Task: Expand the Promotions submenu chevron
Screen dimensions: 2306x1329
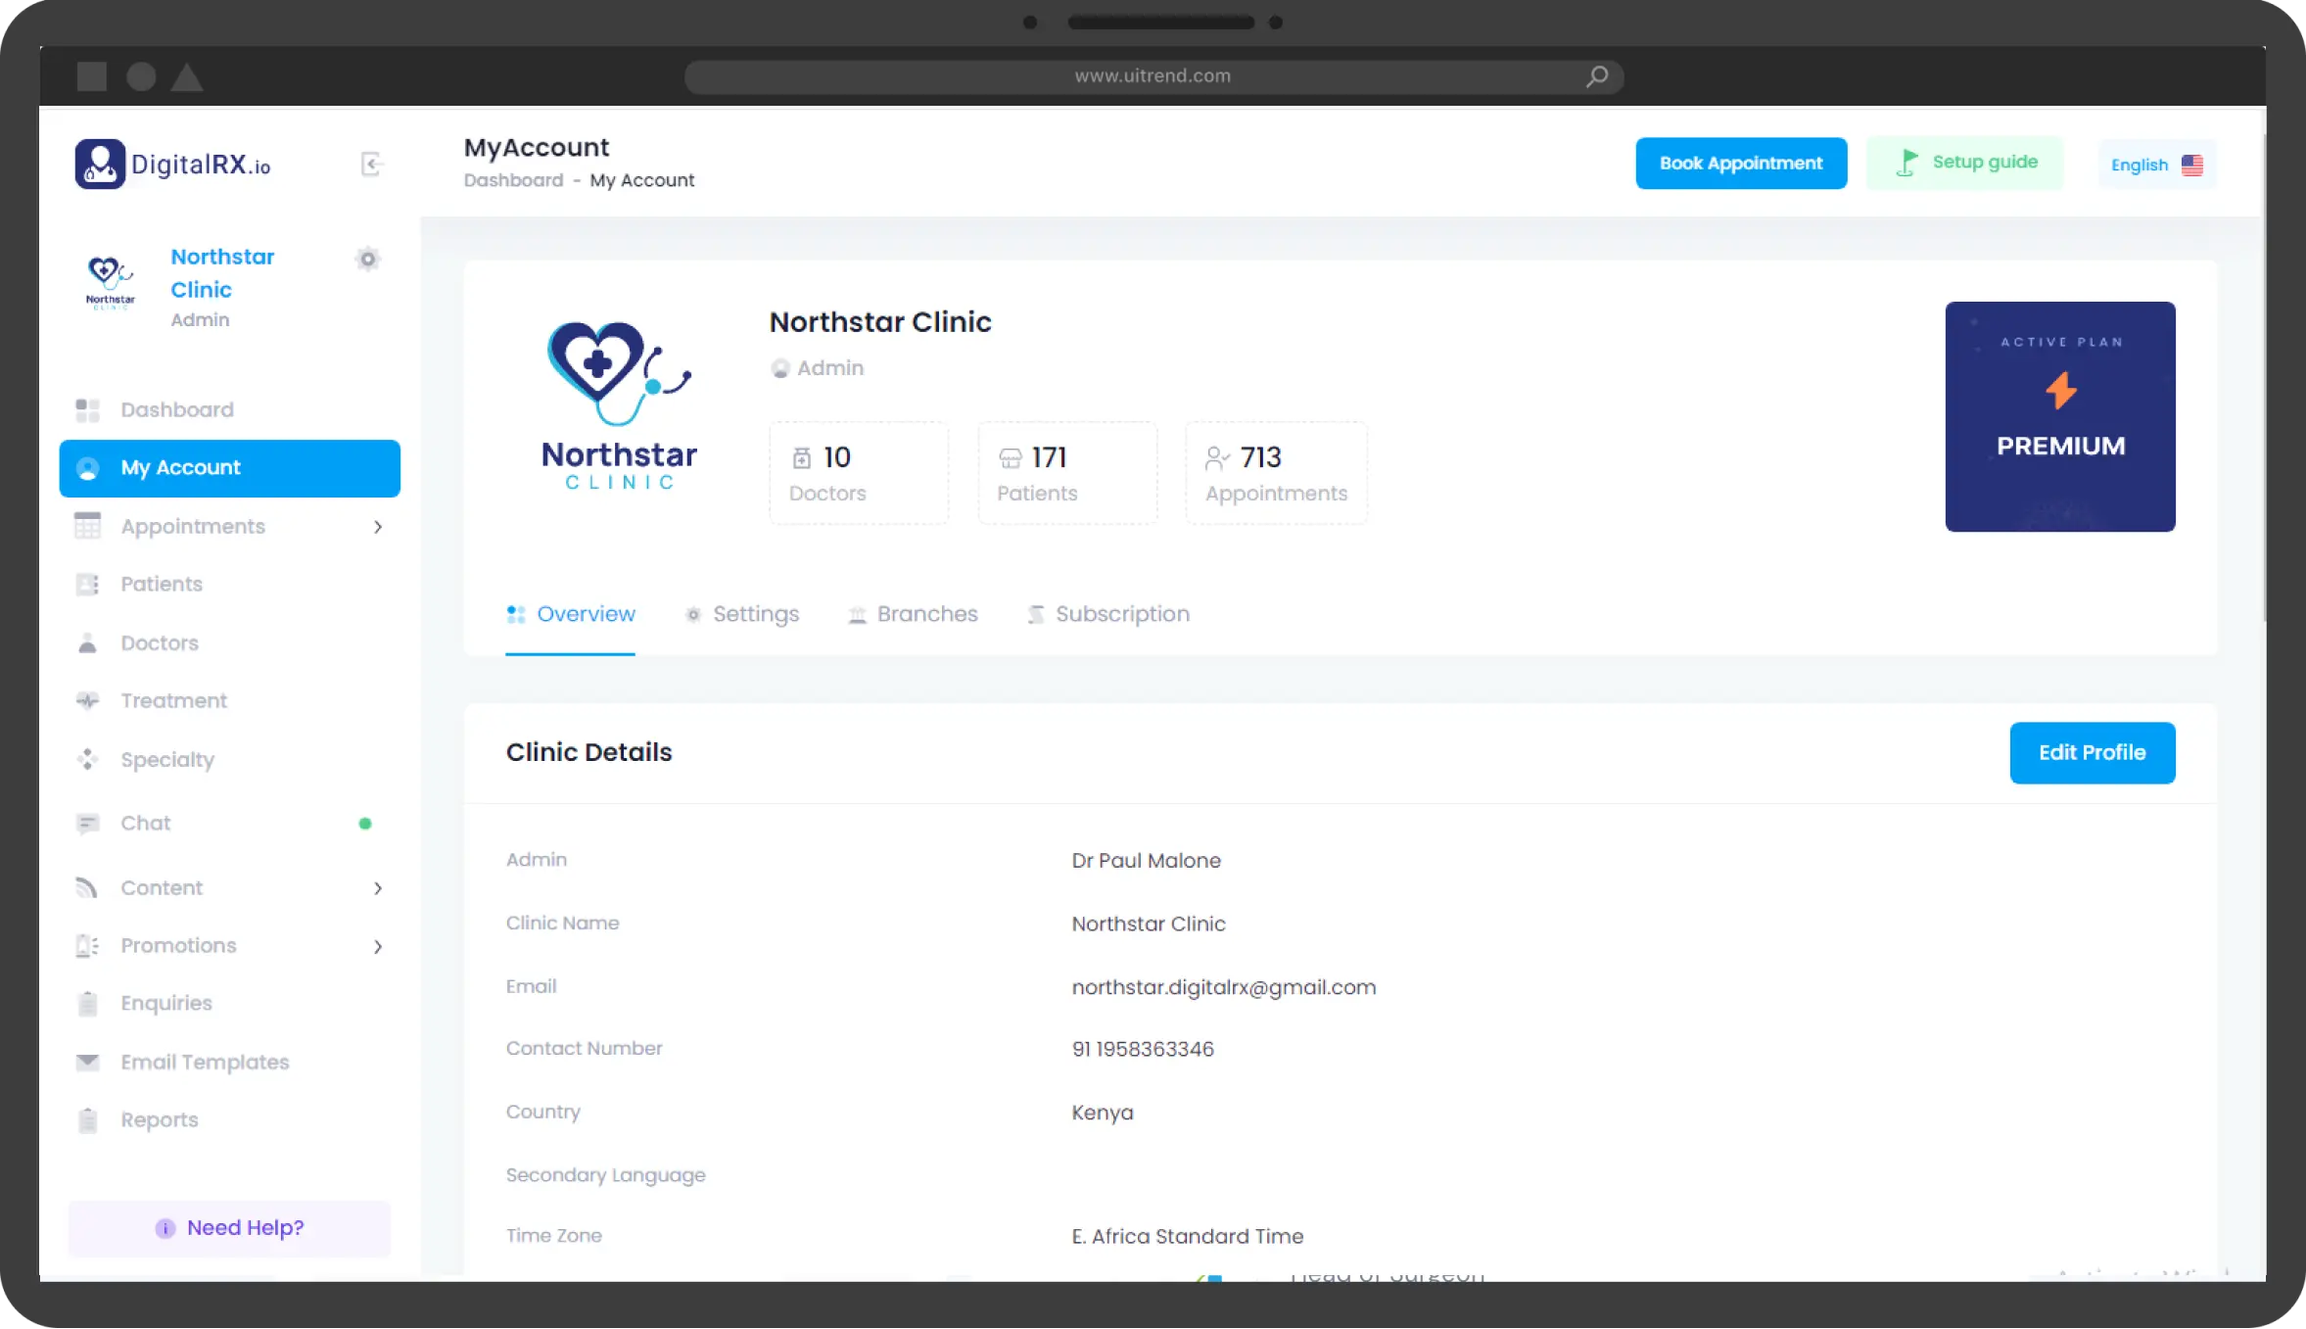Action: click(378, 946)
